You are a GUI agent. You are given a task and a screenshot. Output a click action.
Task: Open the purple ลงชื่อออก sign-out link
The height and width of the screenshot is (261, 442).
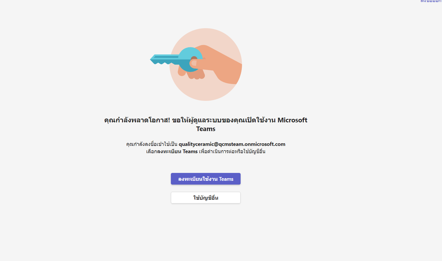pos(431,1)
